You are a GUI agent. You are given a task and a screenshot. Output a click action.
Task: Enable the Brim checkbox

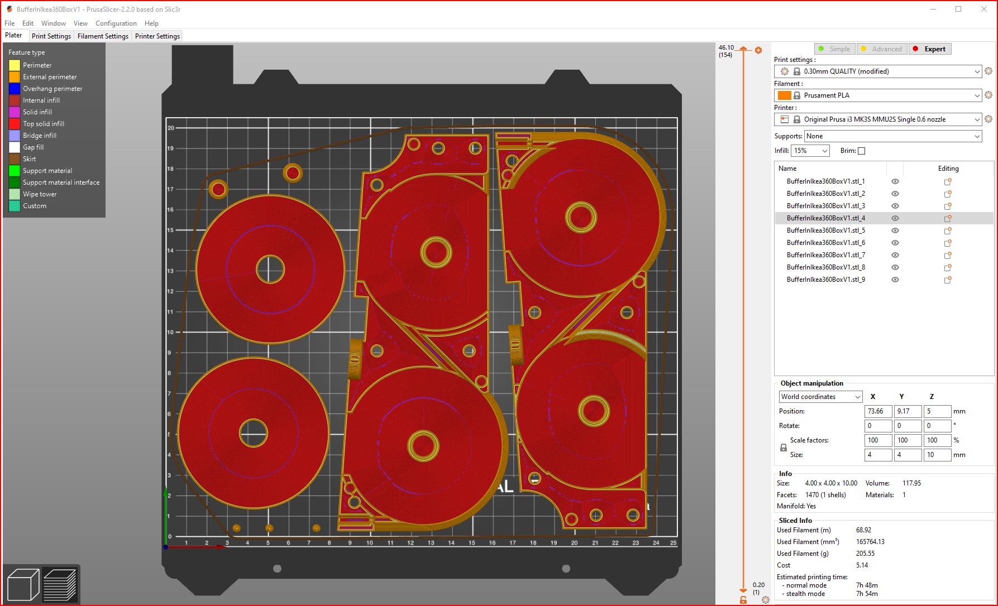point(861,151)
